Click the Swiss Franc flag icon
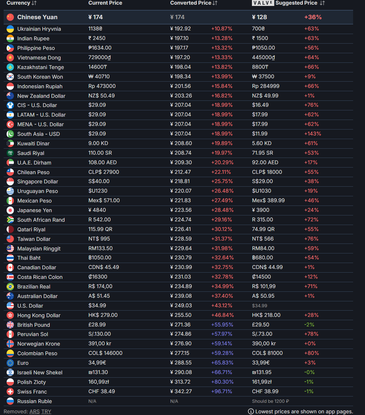Image resolution: width=365 pixels, height=415 pixels. (x=10, y=392)
